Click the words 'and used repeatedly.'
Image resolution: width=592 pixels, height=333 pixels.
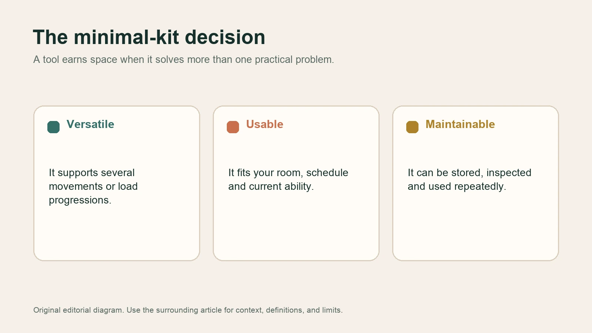point(457,186)
